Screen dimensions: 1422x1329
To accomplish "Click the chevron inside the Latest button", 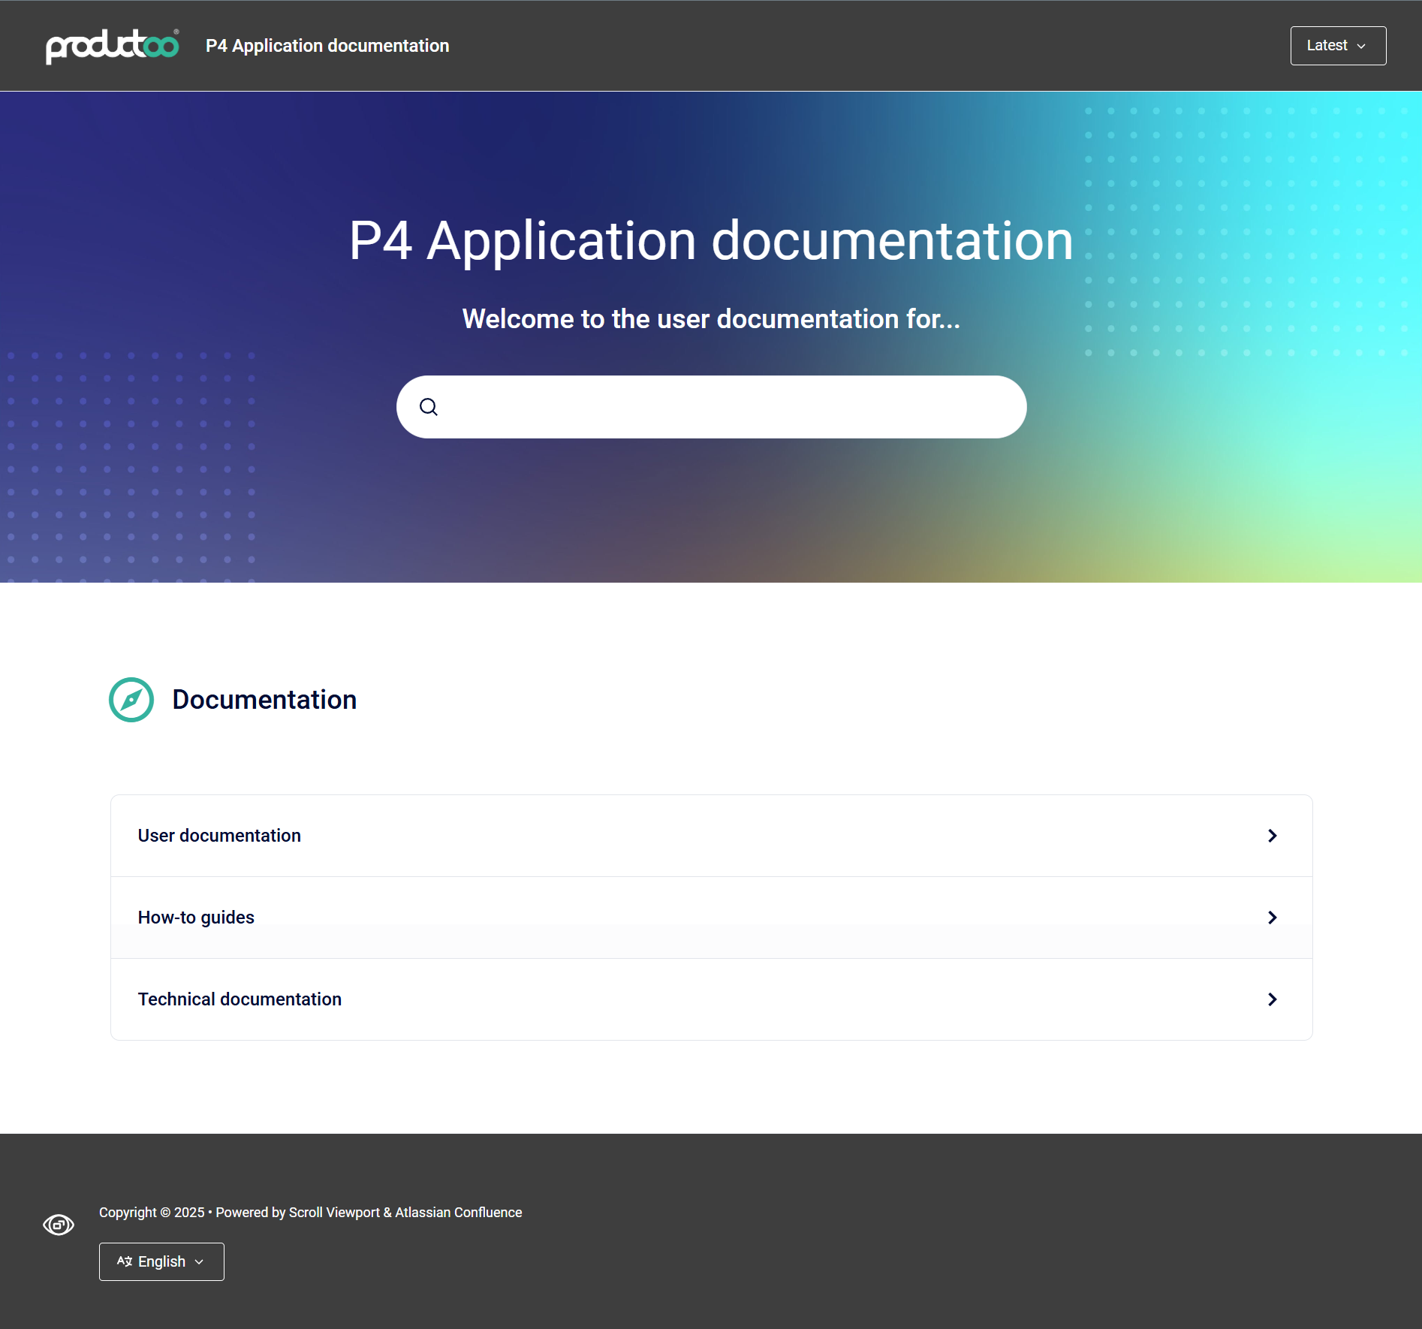I will 1361,47.
